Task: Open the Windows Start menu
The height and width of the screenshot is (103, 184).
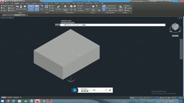Action: [x=2, y=101]
